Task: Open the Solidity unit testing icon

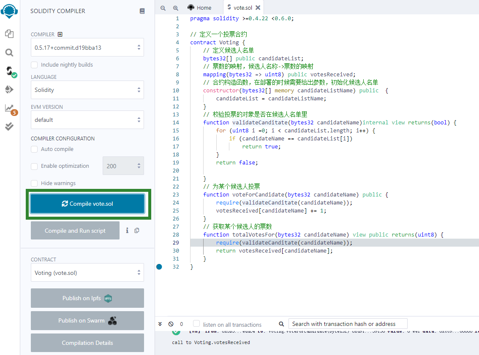Action: [9, 126]
